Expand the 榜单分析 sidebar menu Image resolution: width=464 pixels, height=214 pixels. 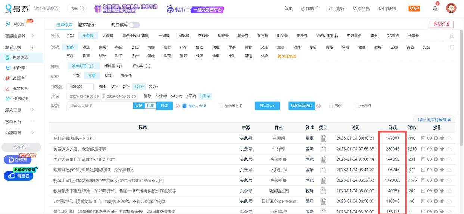[x=33, y=121]
